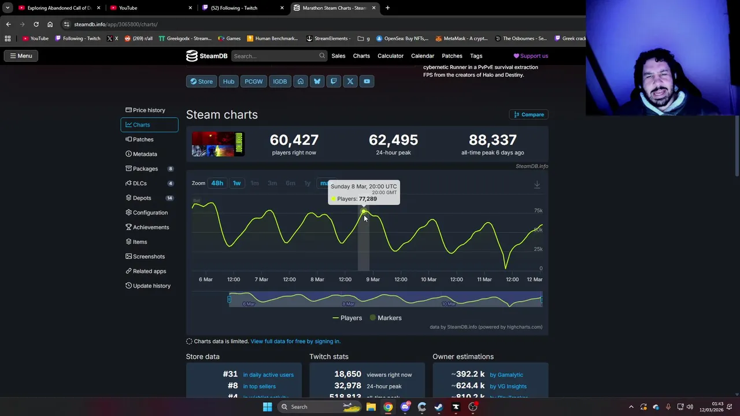This screenshot has height=416, width=740.
Task: Reload the page
Action: pyautogui.click(x=36, y=24)
